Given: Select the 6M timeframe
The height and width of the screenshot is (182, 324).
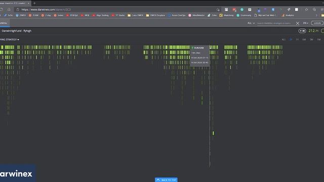Looking at the screenshot, I should click(304, 39).
